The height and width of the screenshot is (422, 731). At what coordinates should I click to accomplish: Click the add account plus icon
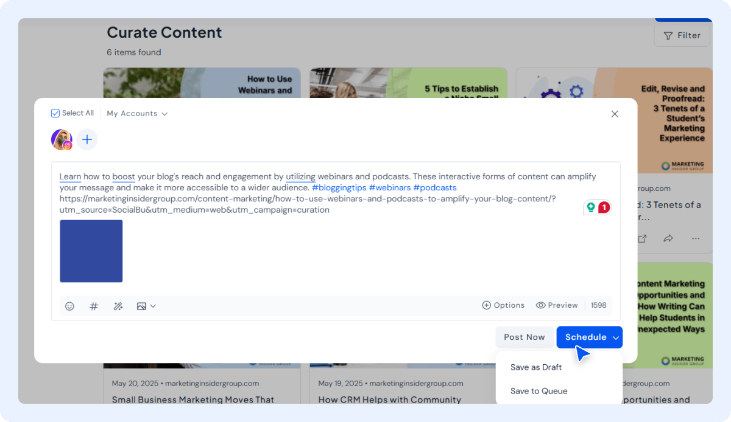coord(87,140)
